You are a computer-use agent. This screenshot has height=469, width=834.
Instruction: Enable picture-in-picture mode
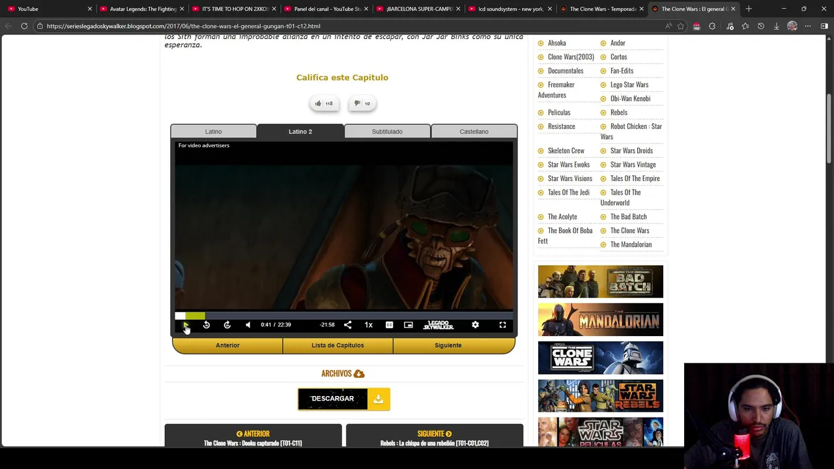pos(409,325)
